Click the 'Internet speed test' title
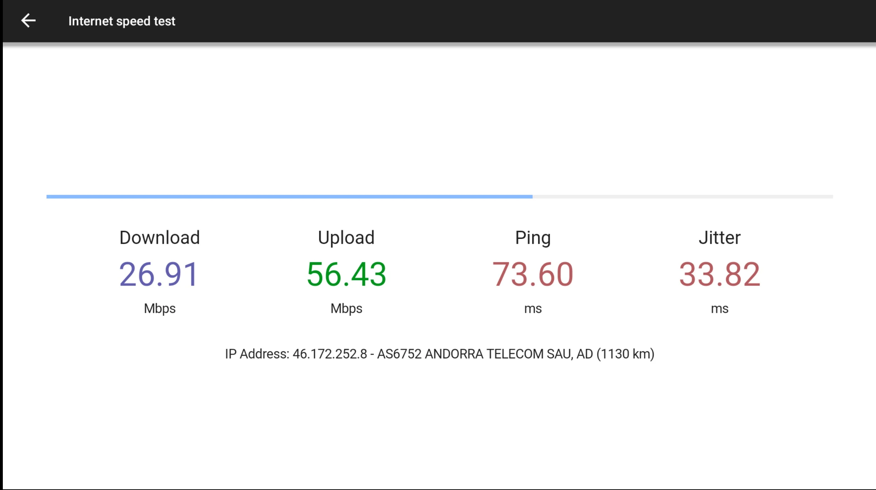This screenshot has width=876, height=490. click(x=122, y=21)
